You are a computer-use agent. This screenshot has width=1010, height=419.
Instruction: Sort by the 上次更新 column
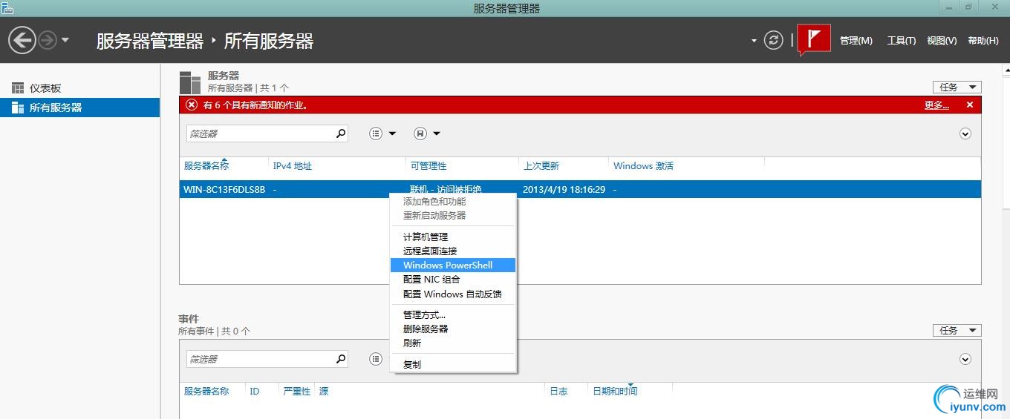(x=541, y=166)
